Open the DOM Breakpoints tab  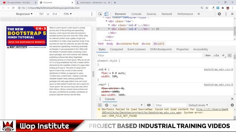[x=161, y=49]
